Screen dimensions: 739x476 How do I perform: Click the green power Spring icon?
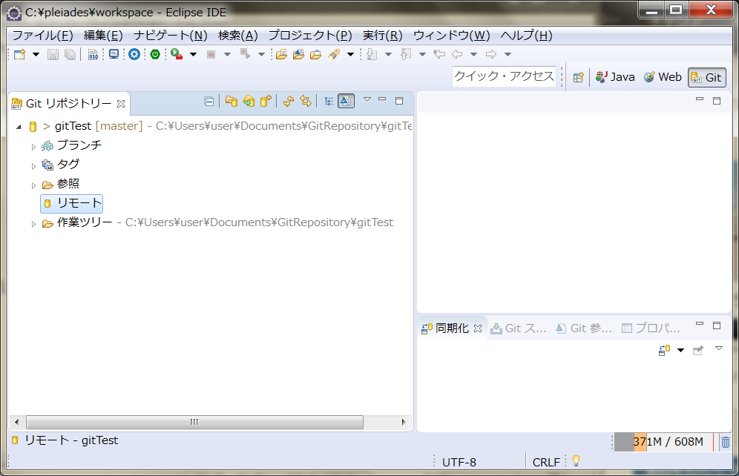(155, 54)
